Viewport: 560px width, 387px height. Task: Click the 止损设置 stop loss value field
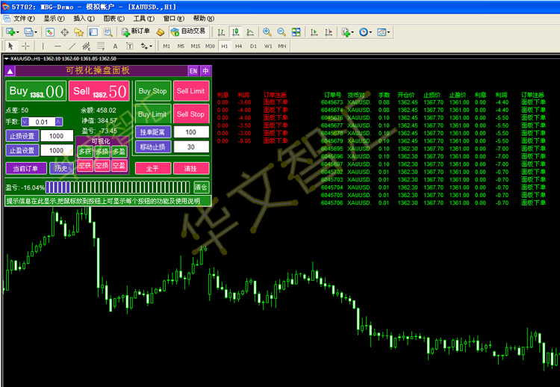point(57,136)
